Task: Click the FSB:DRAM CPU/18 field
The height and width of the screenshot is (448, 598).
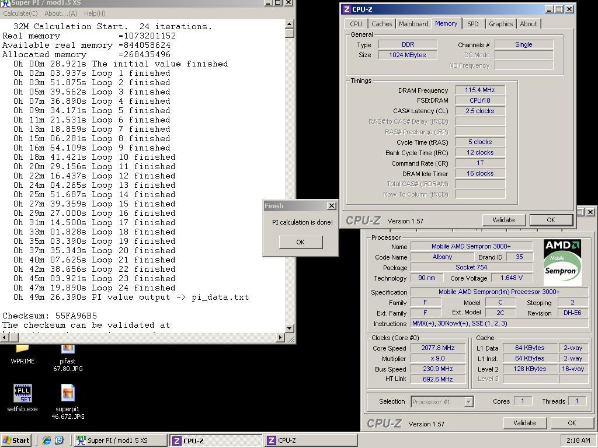Action: click(x=480, y=100)
